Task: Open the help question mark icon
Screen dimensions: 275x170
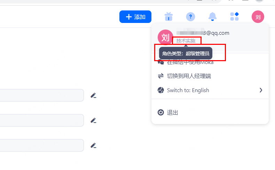Action: (190, 17)
